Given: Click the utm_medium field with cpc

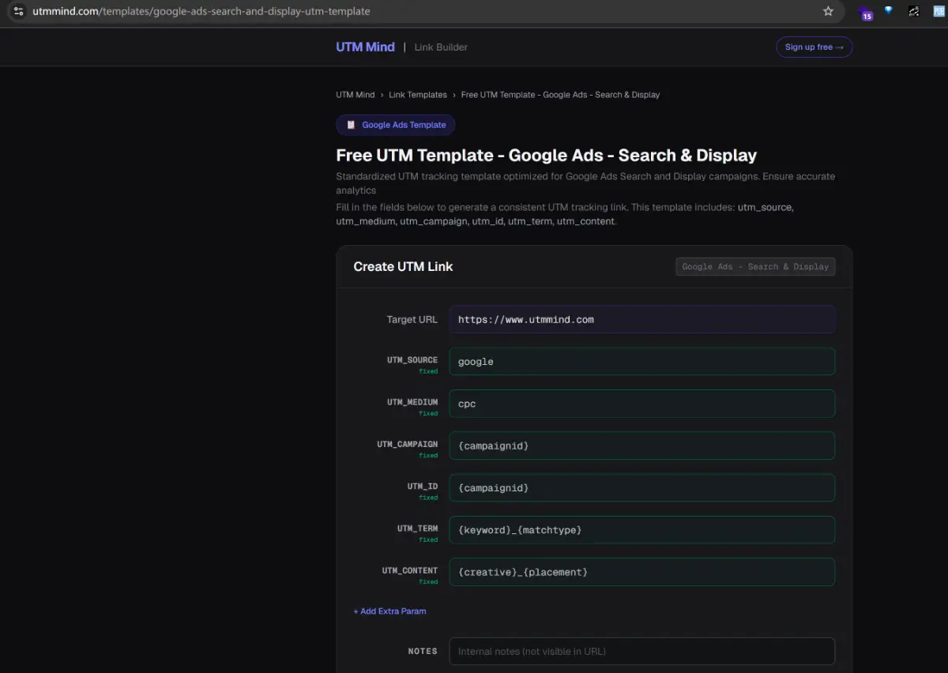Looking at the screenshot, I should tap(642, 404).
